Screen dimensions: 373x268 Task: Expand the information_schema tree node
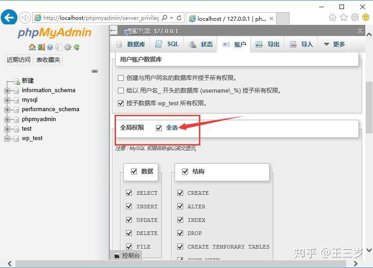[7, 91]
